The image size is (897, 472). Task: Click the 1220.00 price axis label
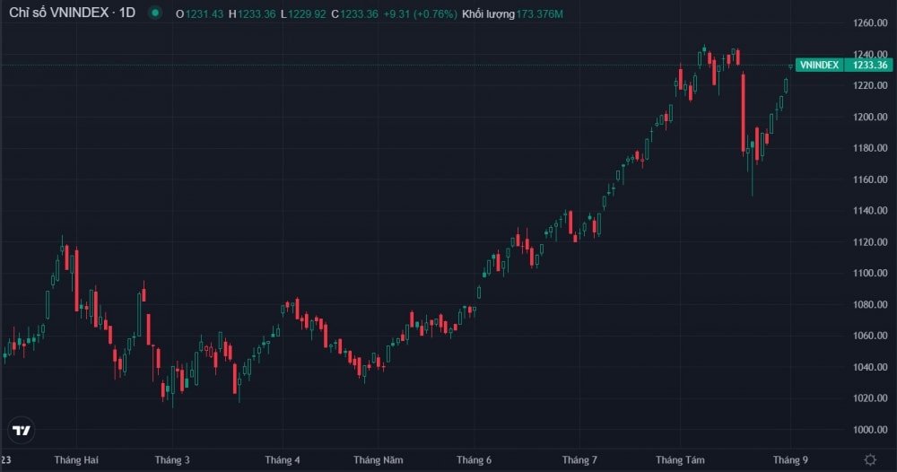pos(870,85)
